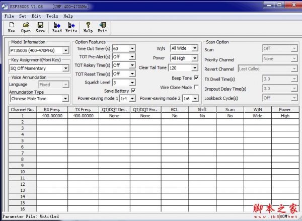Click channel 1 Shift No cell
Viewport: 302px width, 221px height.
pos(202,116)
